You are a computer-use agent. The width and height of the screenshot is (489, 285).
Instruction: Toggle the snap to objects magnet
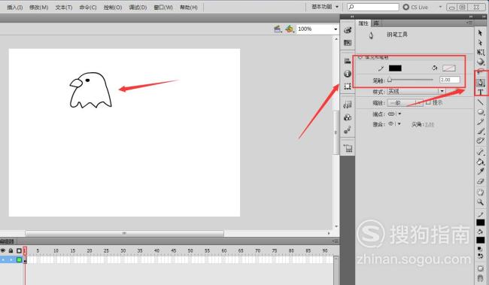click(x=480, y=277)
